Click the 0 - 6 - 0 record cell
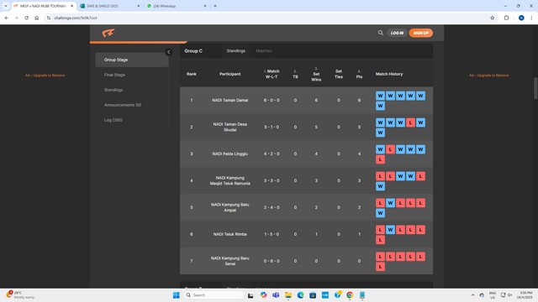The width and height of the screenshot is (538, 302). (x=272, y=261)
